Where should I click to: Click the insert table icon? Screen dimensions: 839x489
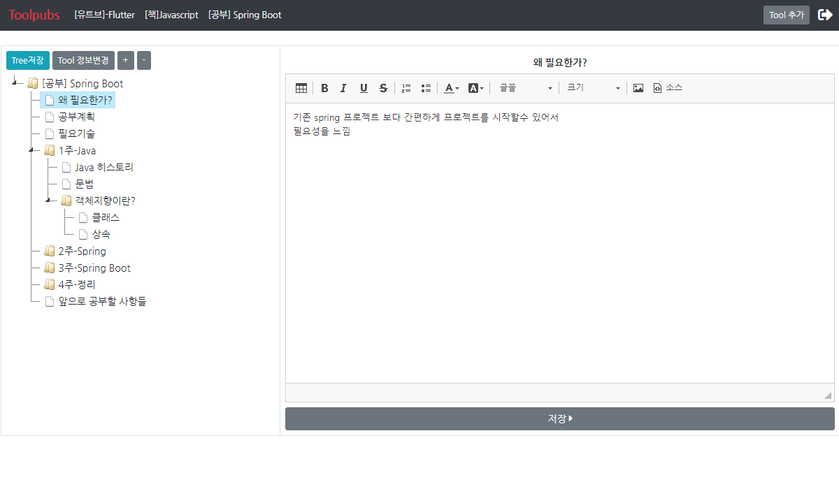[x=301, y=88]
